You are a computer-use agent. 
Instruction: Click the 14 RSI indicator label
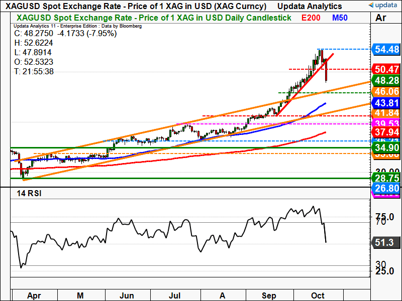pyautogui.click(x=29, y=193)
